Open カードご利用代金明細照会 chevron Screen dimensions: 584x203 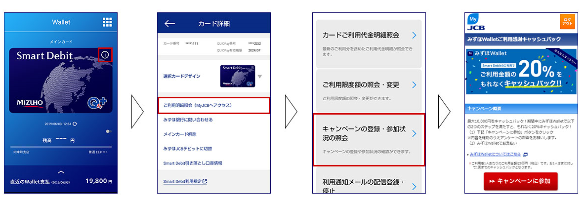pos(414,36)
